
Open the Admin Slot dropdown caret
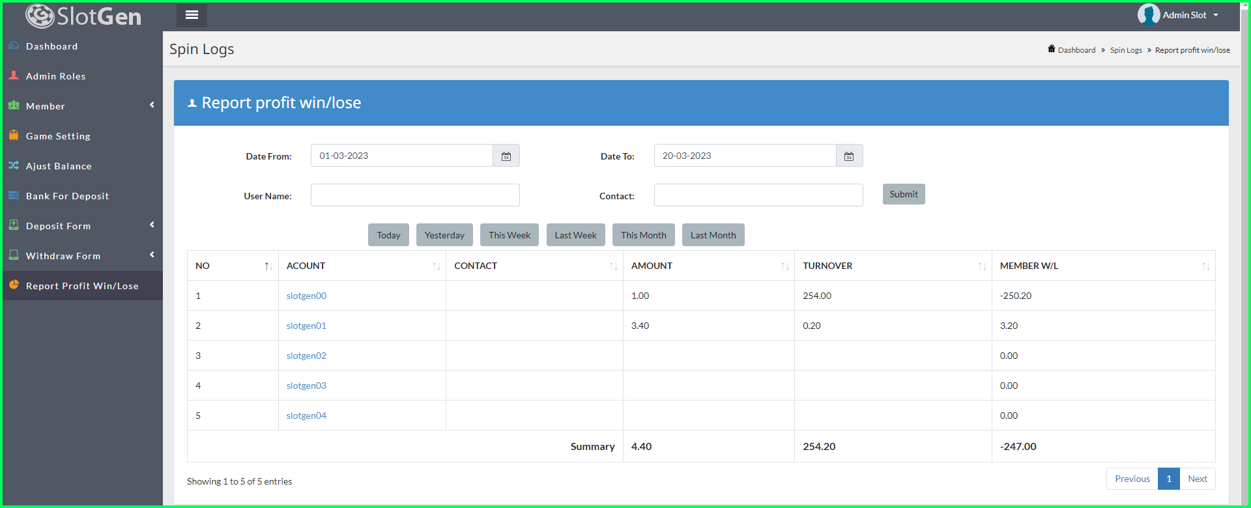coord(1216,15)
